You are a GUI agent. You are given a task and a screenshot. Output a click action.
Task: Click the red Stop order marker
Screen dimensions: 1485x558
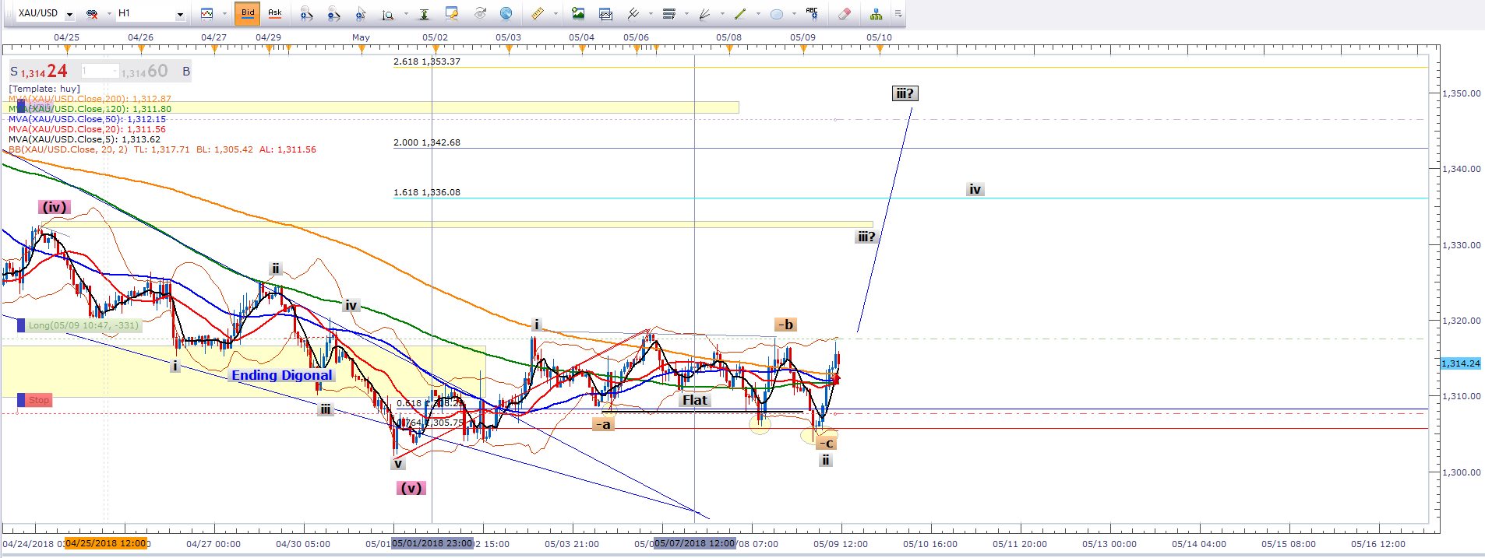(x=38, y=400)
